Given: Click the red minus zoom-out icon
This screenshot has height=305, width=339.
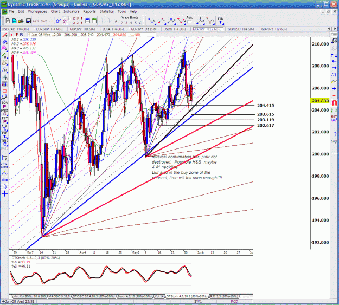Looking at the screenshot, I should pos(334,95).
